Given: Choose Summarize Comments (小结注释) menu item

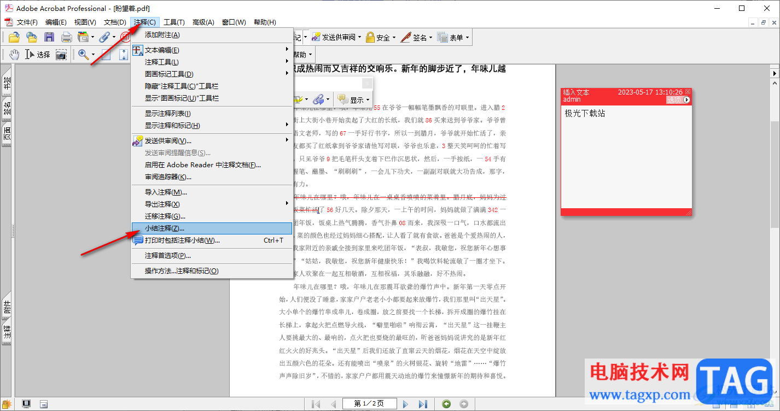Looking at the screenshot, I should point(212,228).
